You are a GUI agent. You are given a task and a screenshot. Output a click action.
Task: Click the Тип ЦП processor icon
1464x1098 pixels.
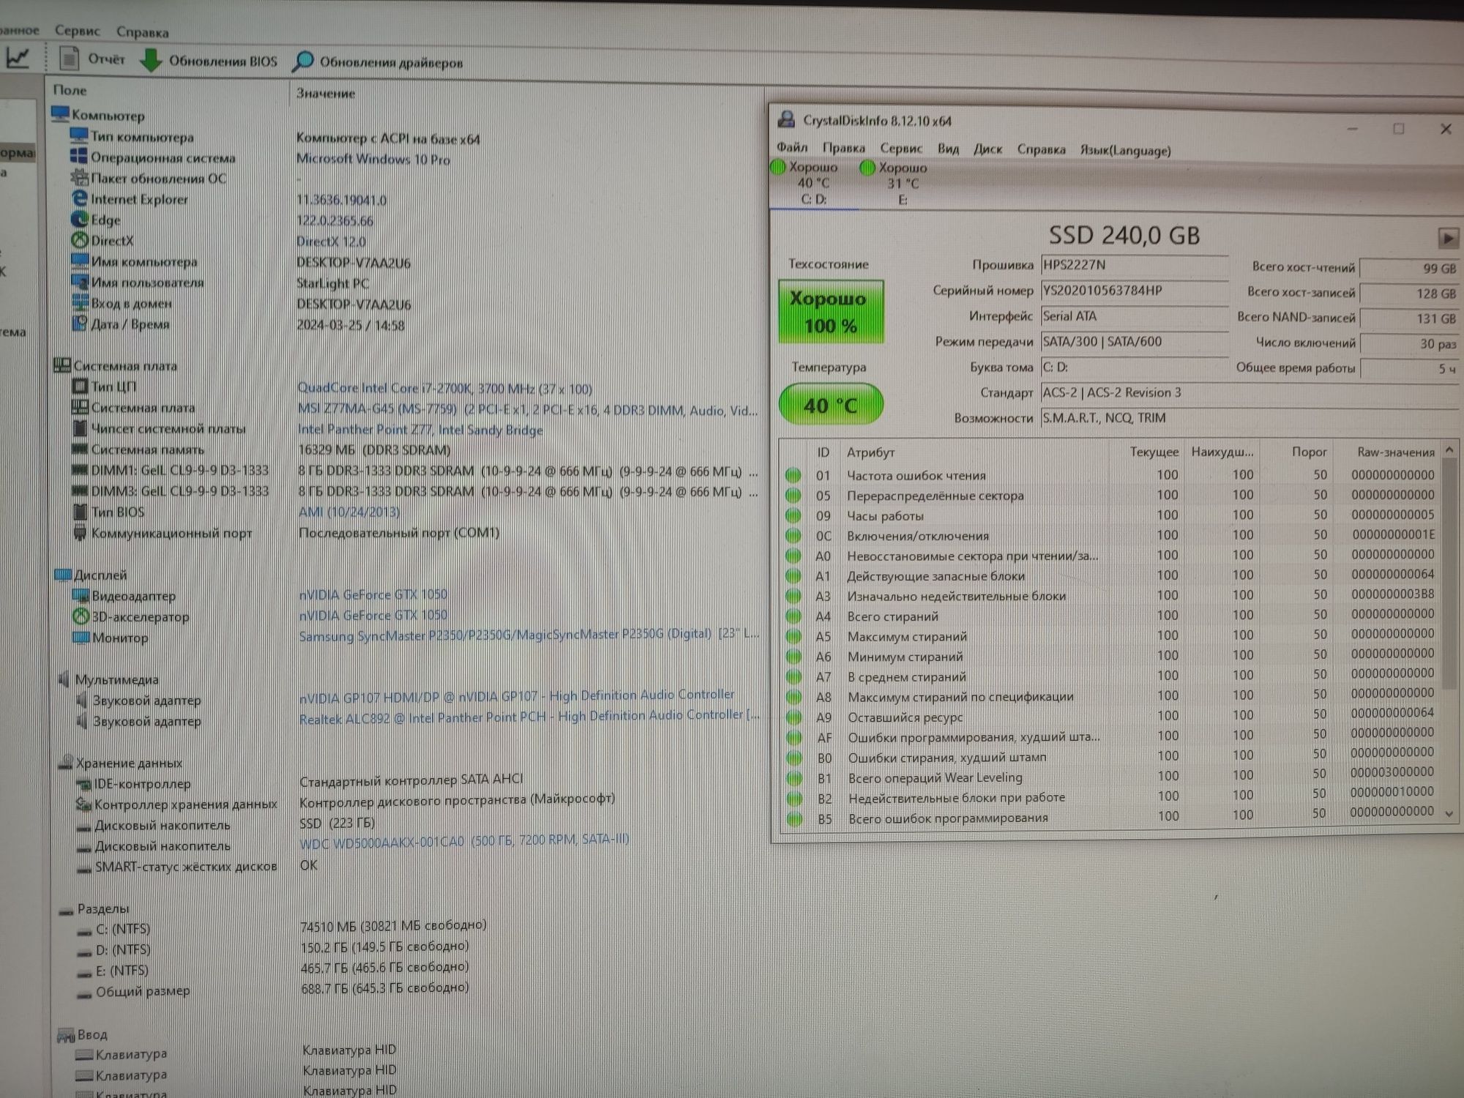pyautogui.click(x=80, y=386)
